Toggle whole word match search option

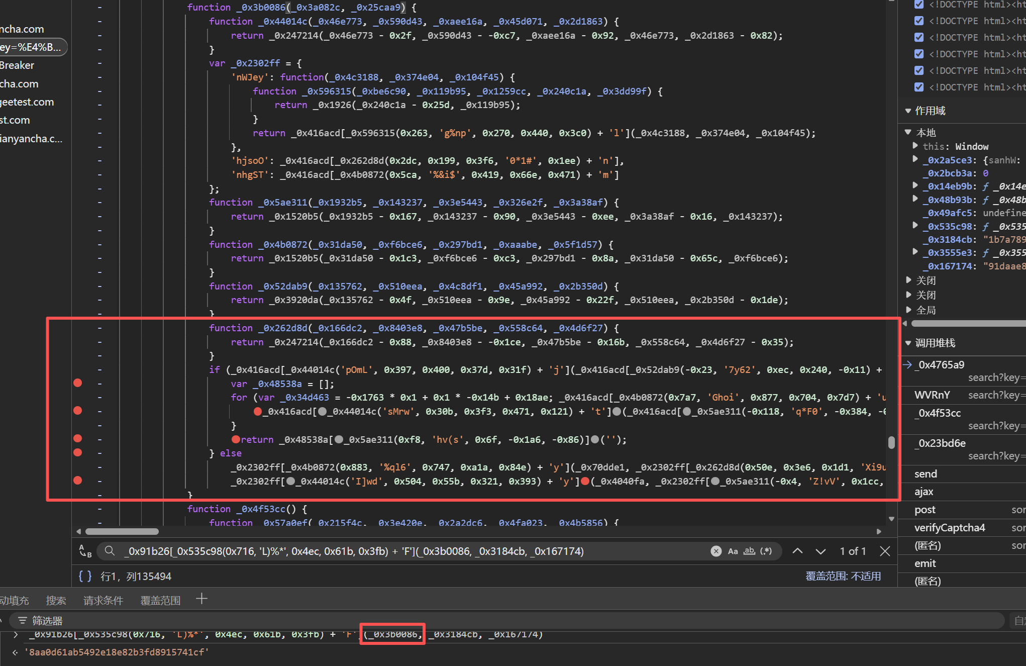click(749, 551)
